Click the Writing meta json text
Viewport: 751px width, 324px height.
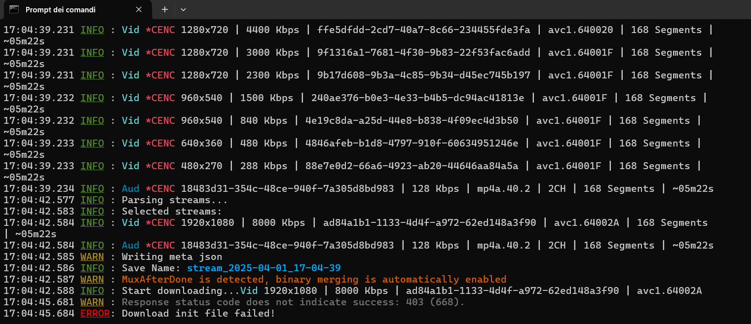(172, 256)
